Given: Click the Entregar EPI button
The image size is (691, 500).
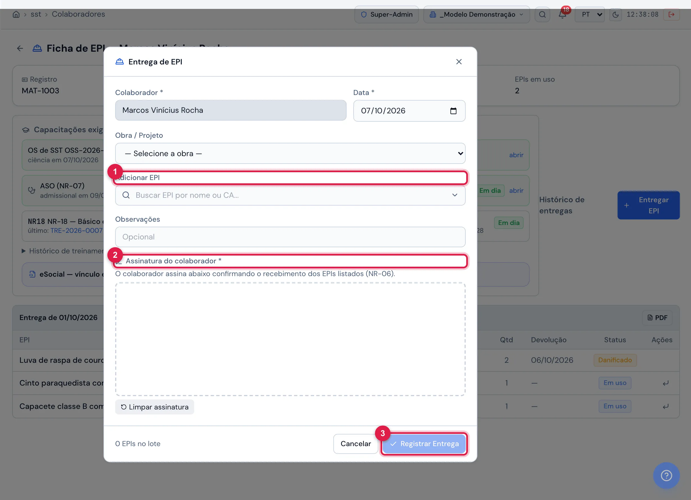Looking at the screenshot, I should 648,205.
